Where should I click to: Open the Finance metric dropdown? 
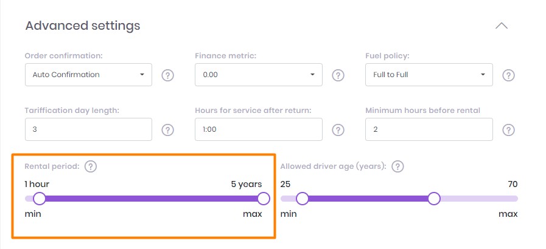[x=259, y=75]
